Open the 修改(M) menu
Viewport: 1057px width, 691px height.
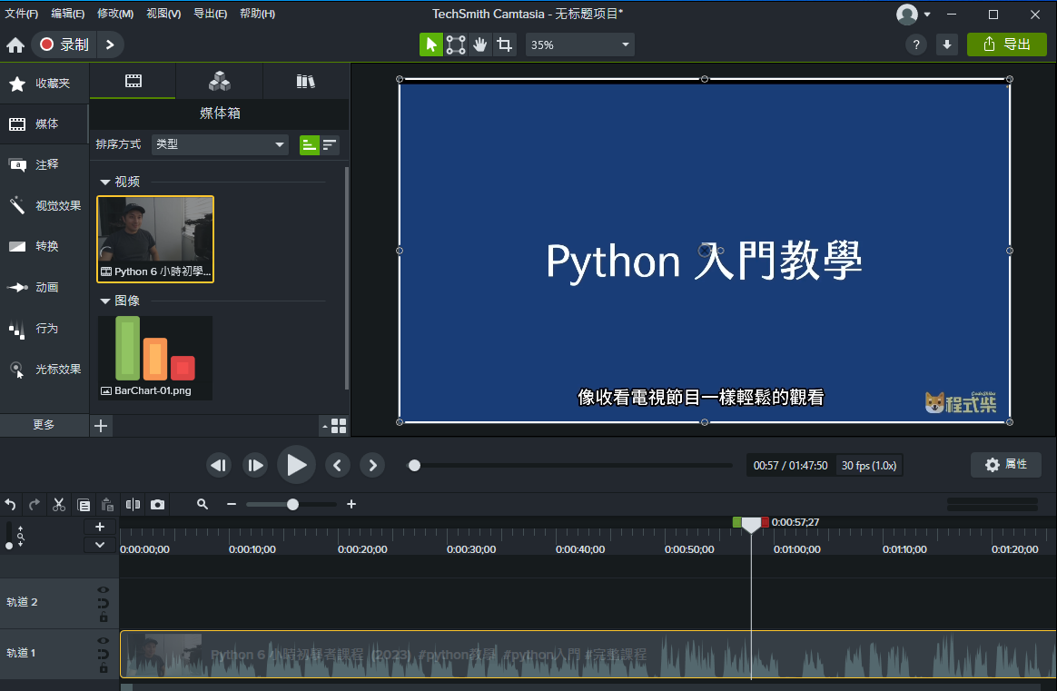tap(114, 14)
